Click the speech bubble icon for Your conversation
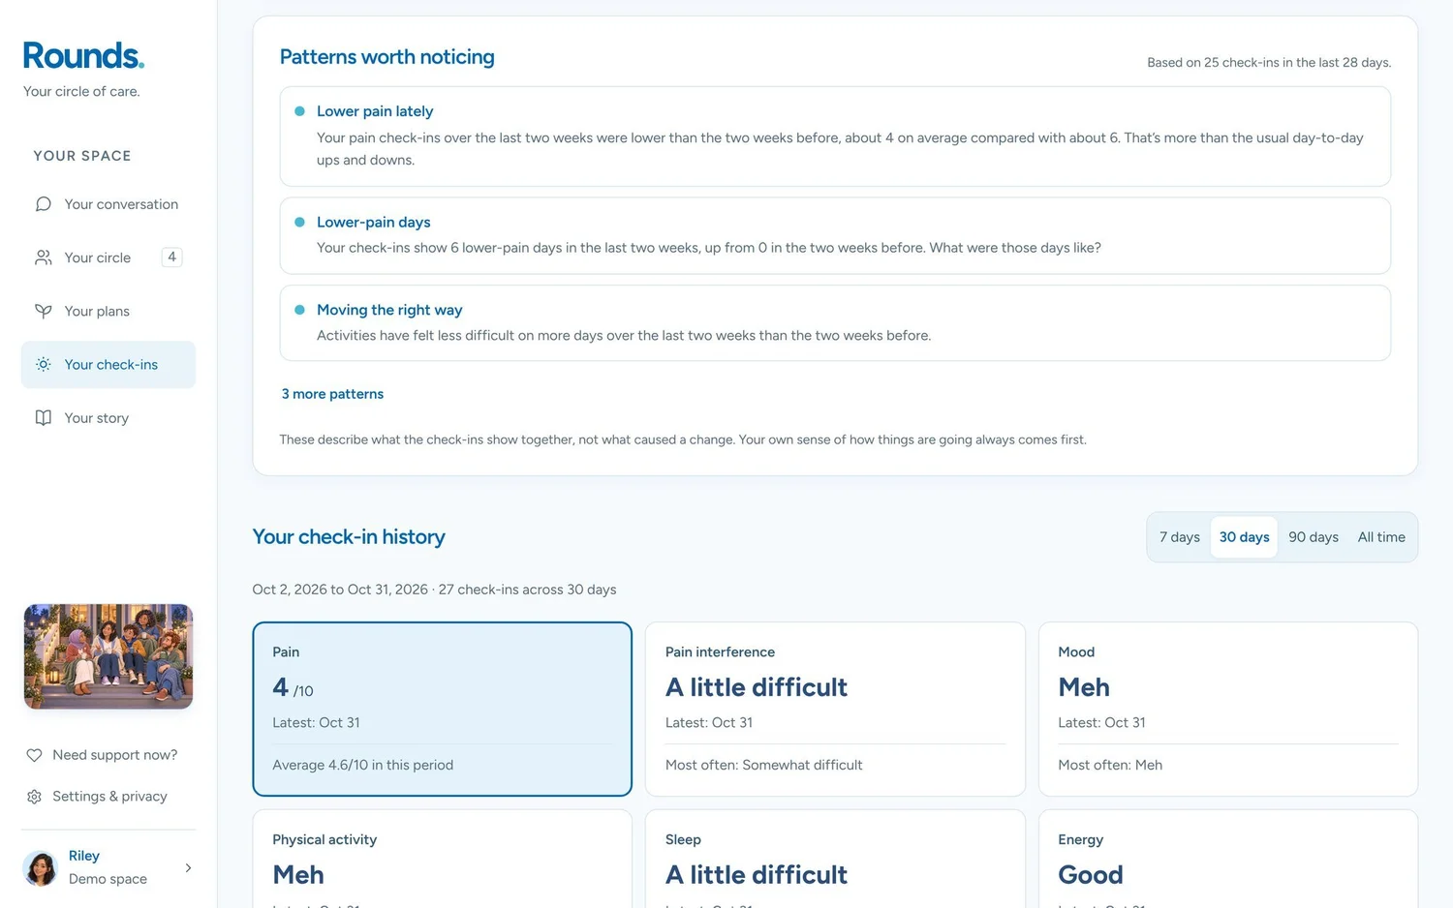The height and width of the screenshot is (908, 1453). [x=44, y=204]
